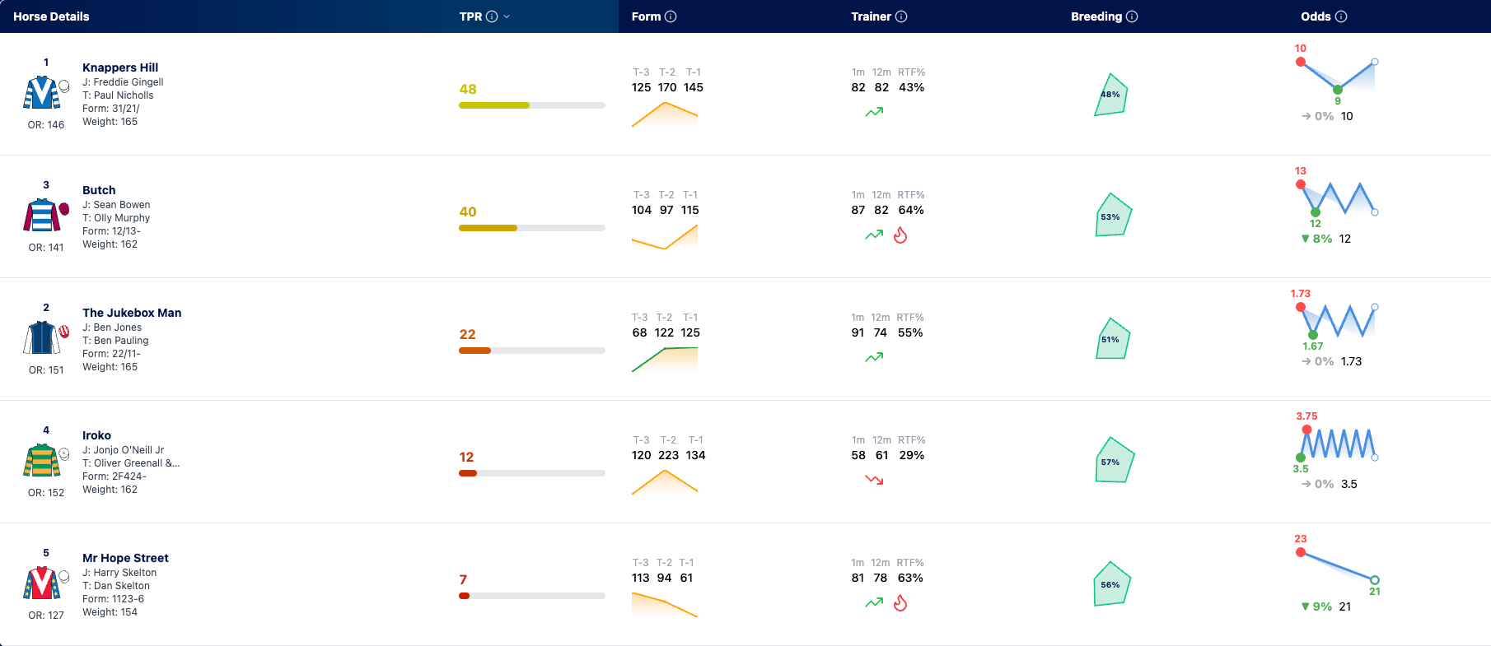Click Mr Hope Street's flame icon
The height and width of the screenshot is (646, 1491).
900,603
